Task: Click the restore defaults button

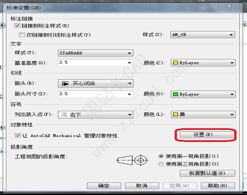Action: click(x=207, y=173)
